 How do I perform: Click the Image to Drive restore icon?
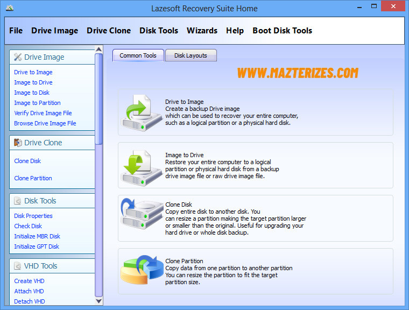click(142, 168)
